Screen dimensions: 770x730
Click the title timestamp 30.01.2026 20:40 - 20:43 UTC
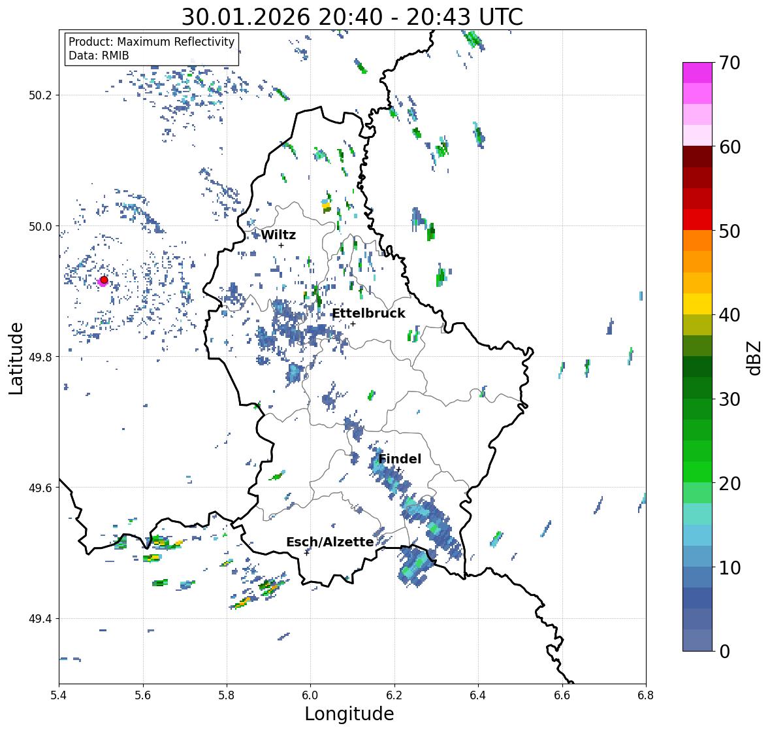click(x=352, y=17)
